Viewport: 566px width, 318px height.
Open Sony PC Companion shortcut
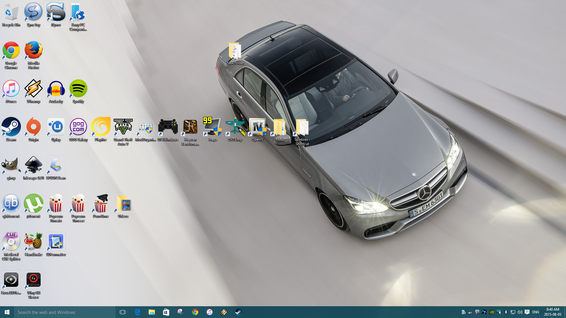(x=78, y=17)
